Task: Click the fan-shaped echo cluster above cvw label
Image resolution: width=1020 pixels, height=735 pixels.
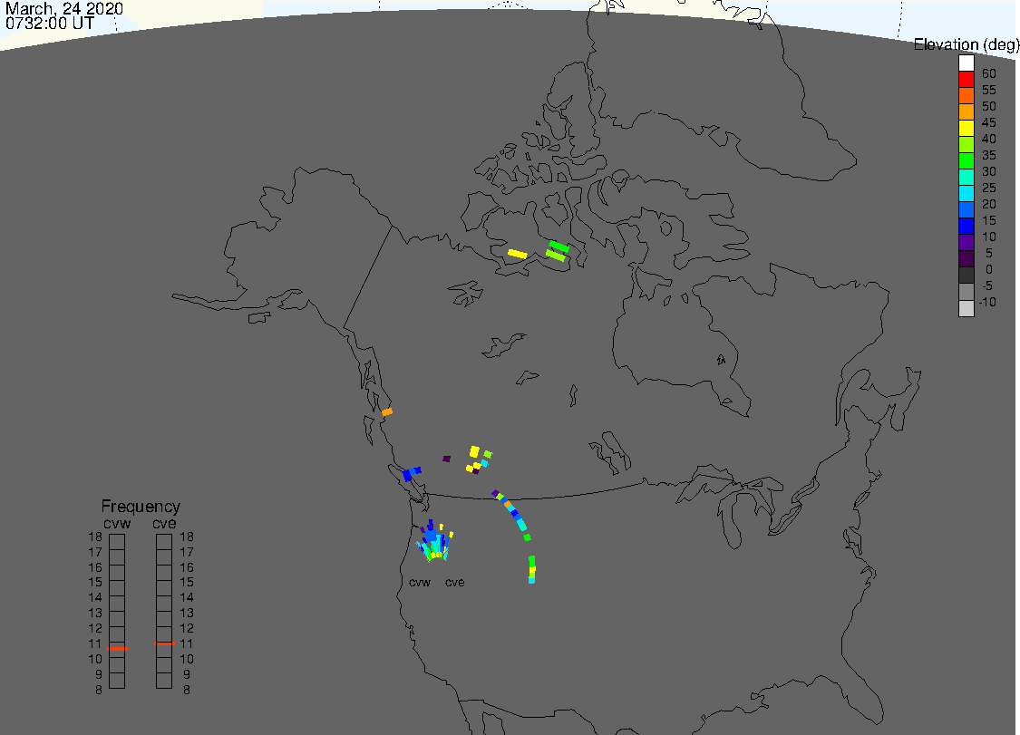Action: click(435, 542)
